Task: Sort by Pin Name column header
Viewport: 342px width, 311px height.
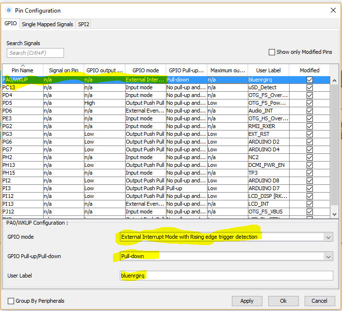Action: pos(22,70)
